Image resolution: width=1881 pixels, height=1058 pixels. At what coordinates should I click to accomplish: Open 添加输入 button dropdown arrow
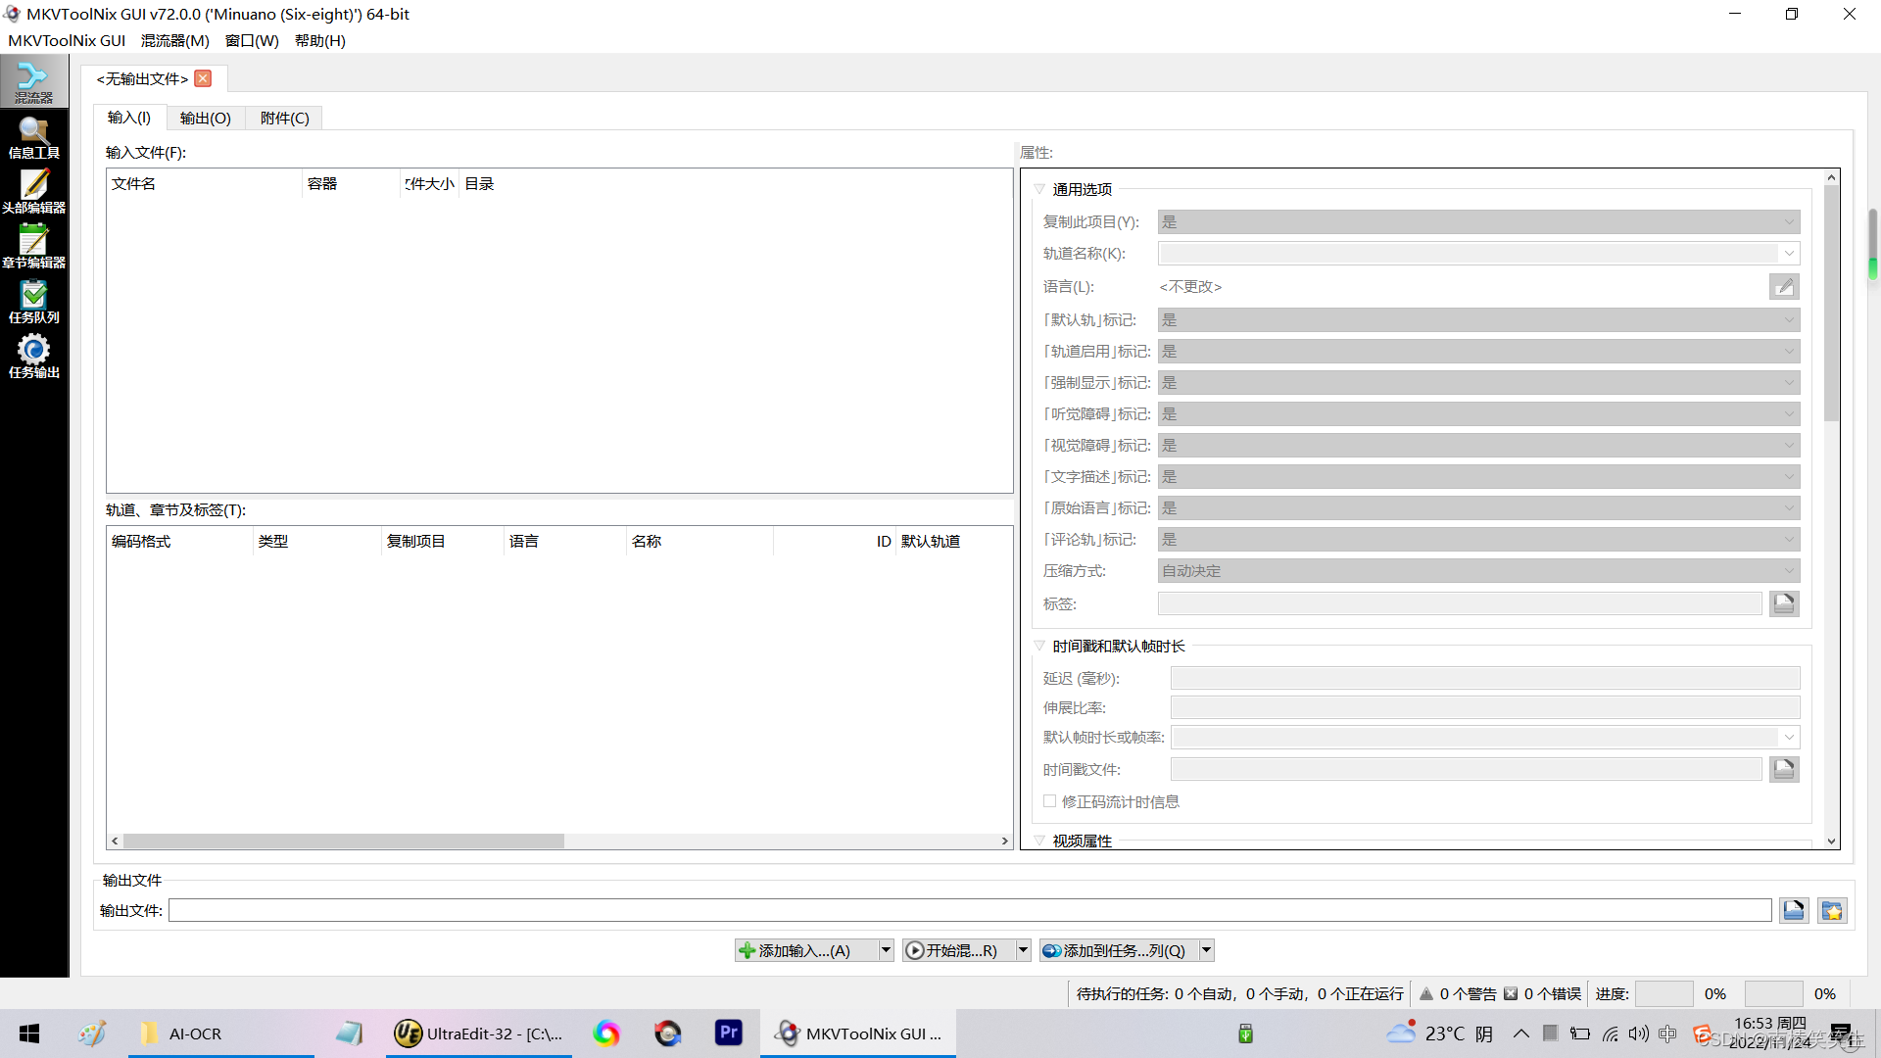[x=886, y=950]
